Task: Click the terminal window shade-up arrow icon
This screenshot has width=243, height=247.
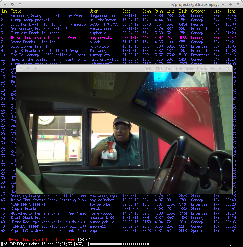Action: [x=20, y=4]
